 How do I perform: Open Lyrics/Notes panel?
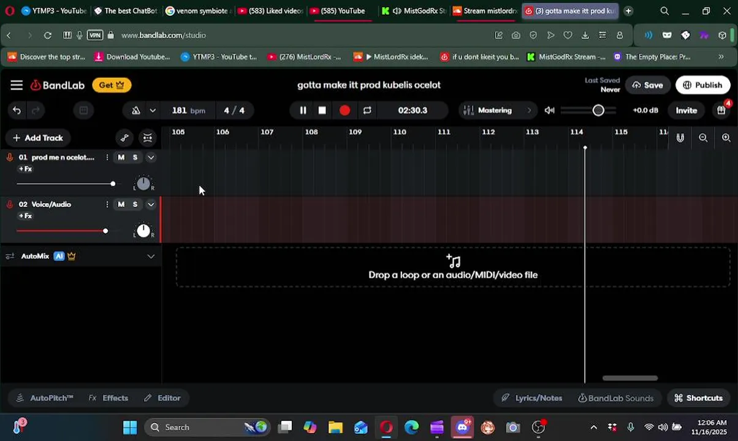tap(532, 398)
